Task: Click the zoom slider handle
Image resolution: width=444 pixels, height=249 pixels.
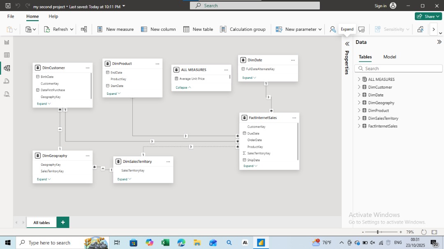Action: point(377,232)
